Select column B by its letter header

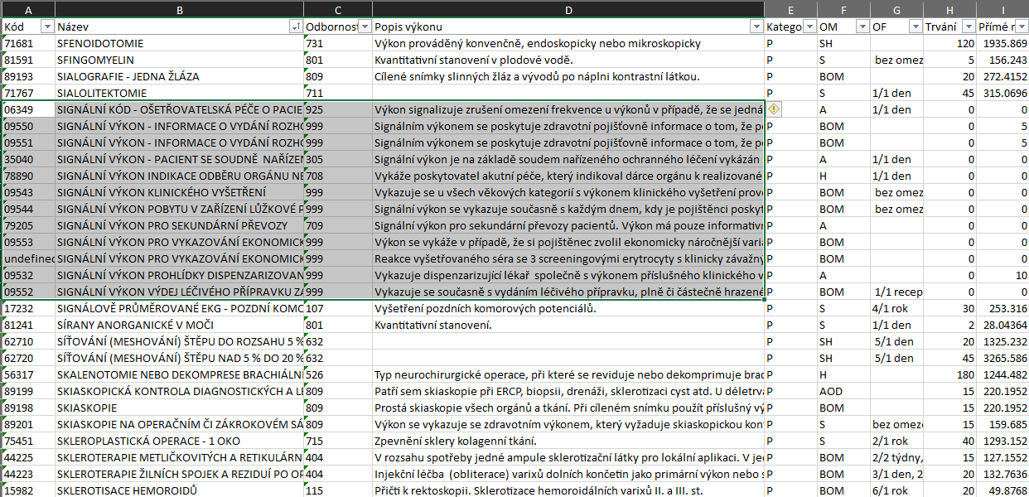180,9
